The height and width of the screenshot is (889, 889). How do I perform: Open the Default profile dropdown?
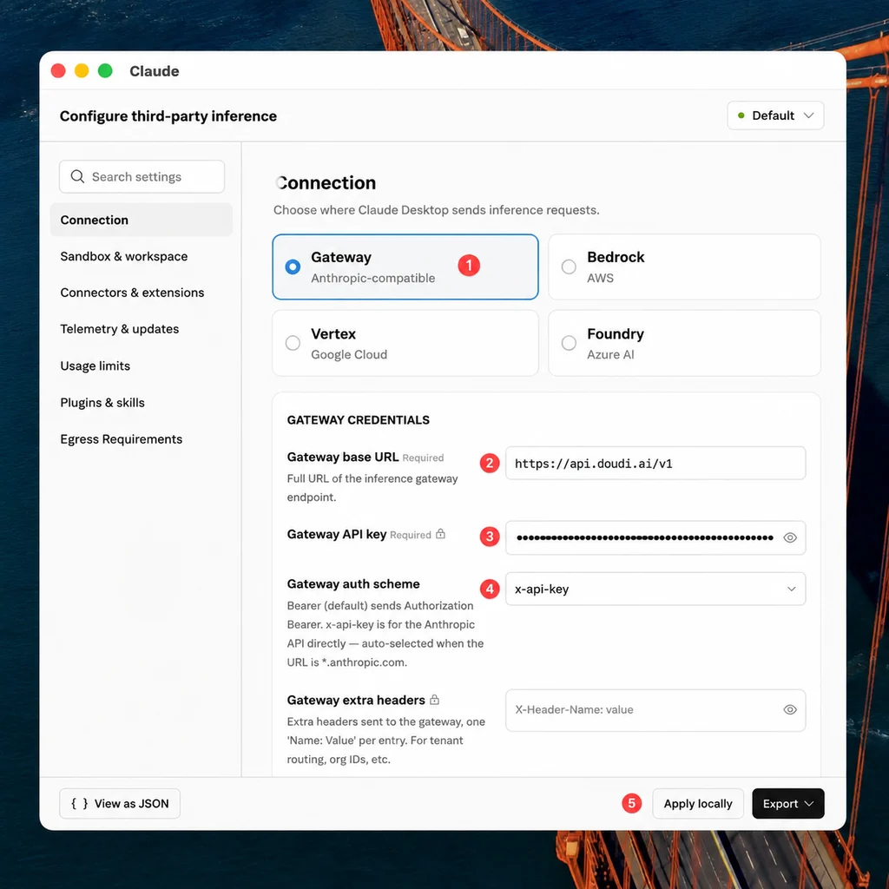pos(775,115)
